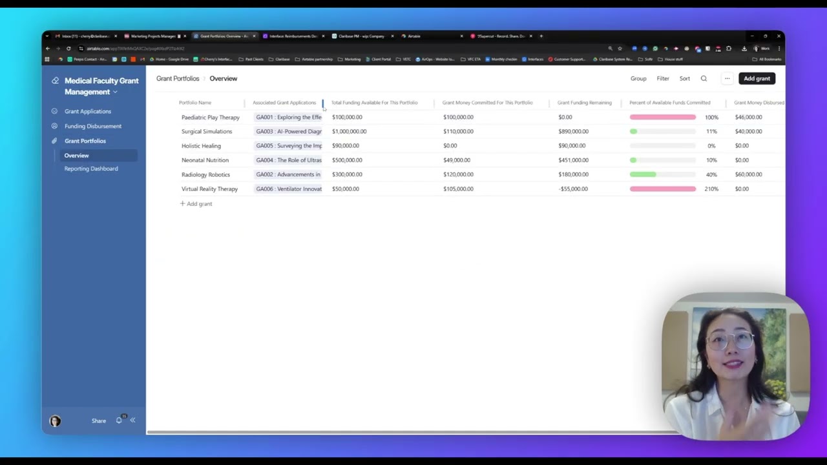Switch to the Marketing Projects Manager browser tab
Image resolution: width=827 pixels, height=465 pixels.
coord(154,36)
